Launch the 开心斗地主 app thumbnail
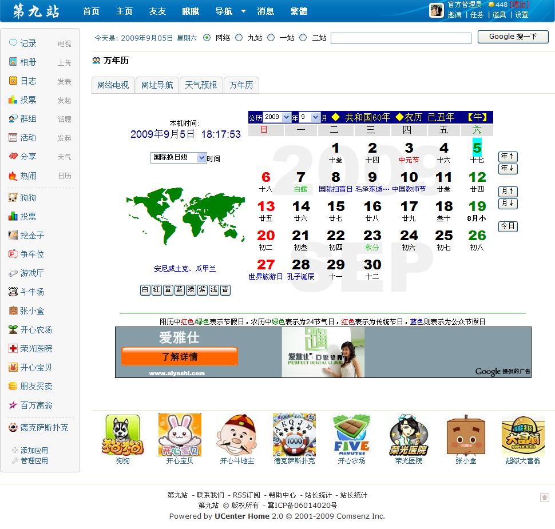 tap(237, 435)
